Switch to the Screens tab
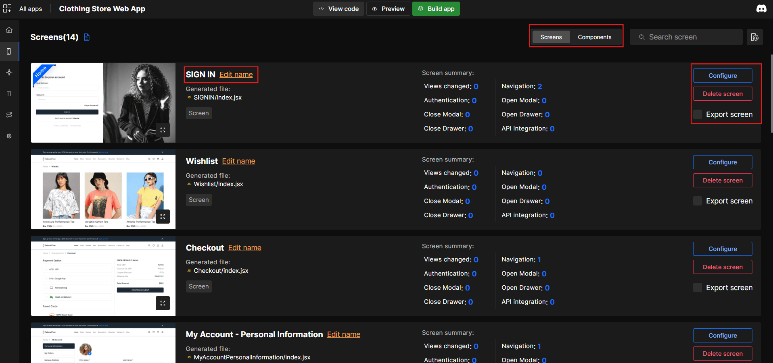This screenshot has height=363, width=773. [551, 37]
